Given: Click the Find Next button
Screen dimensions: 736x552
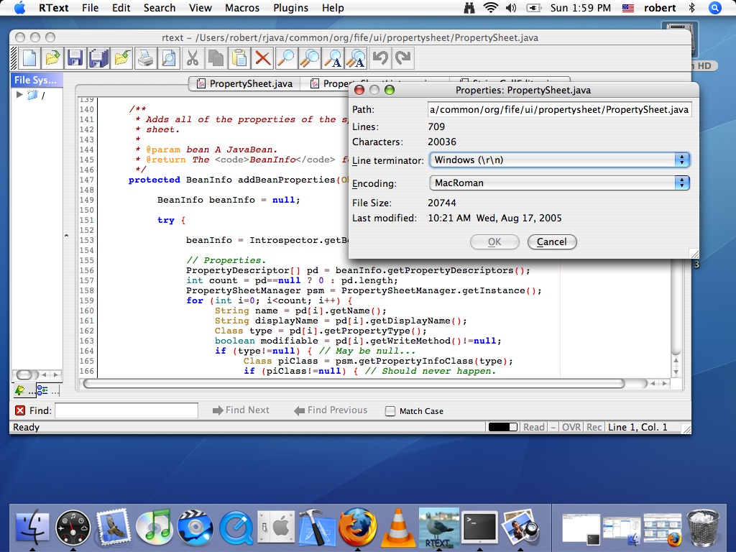Looking at the screenshot, I should click(x=241, y=410).
